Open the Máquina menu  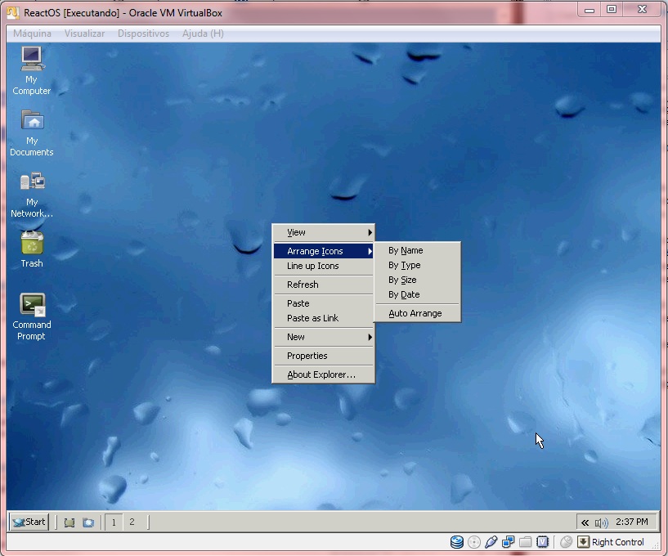(x=32, y=34)
